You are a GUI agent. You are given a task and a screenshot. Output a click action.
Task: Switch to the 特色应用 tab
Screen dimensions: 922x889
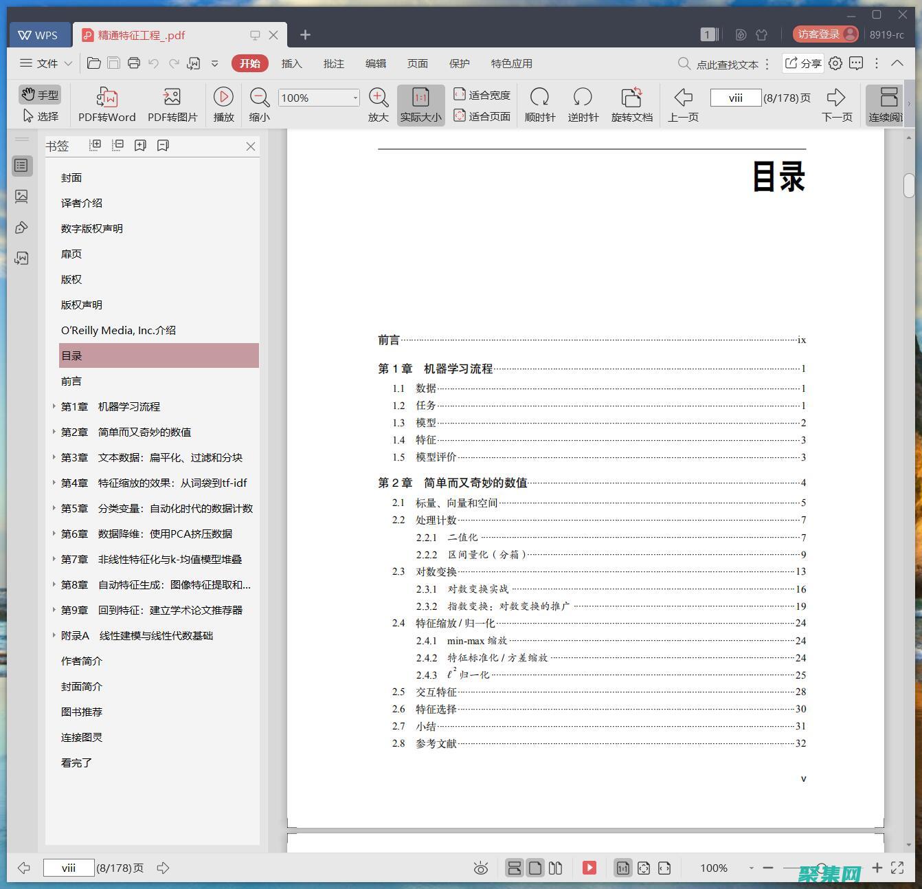click(511, 63)
